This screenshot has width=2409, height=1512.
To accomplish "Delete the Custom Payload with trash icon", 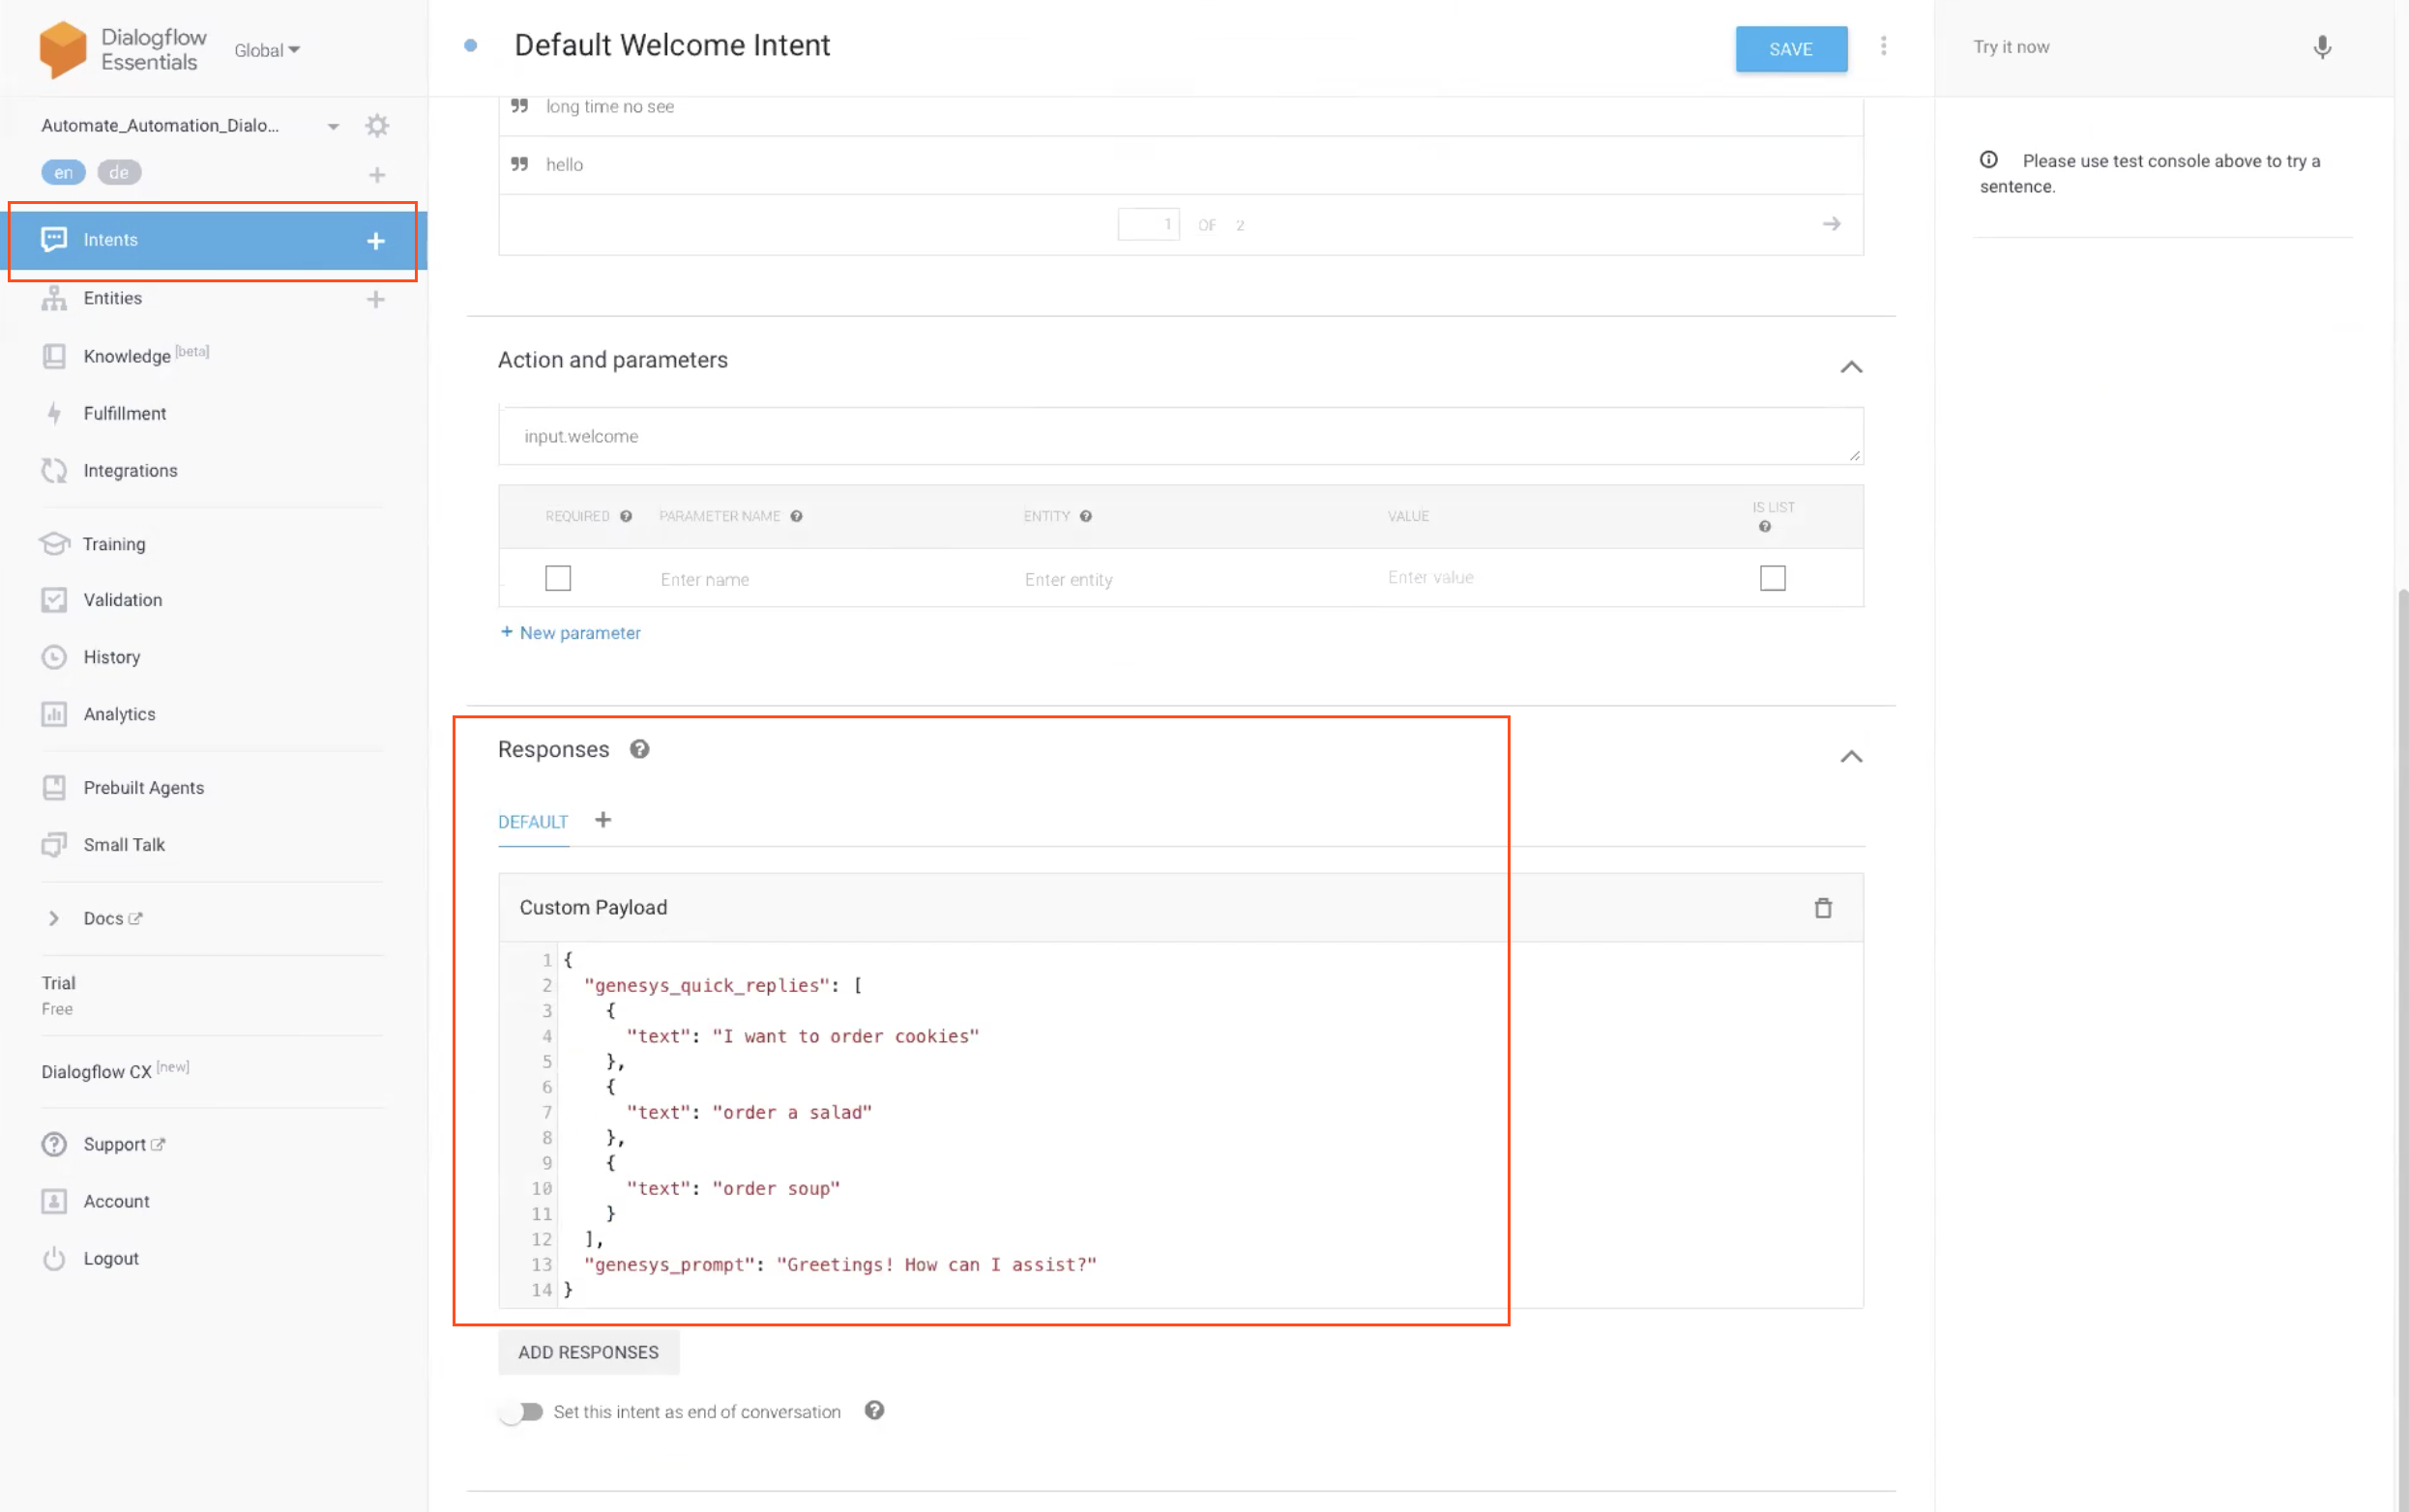I will [1823, 908].
